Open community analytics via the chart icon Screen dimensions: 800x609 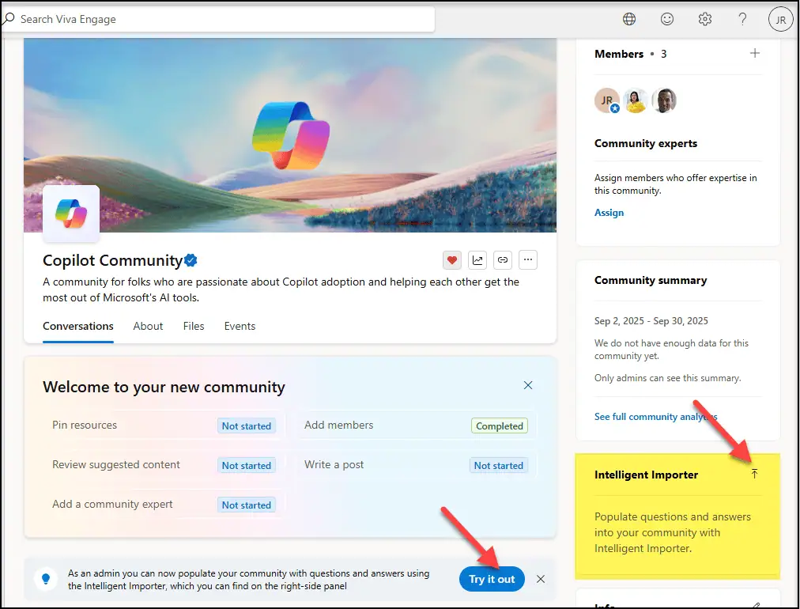click(x=477, y=259)
